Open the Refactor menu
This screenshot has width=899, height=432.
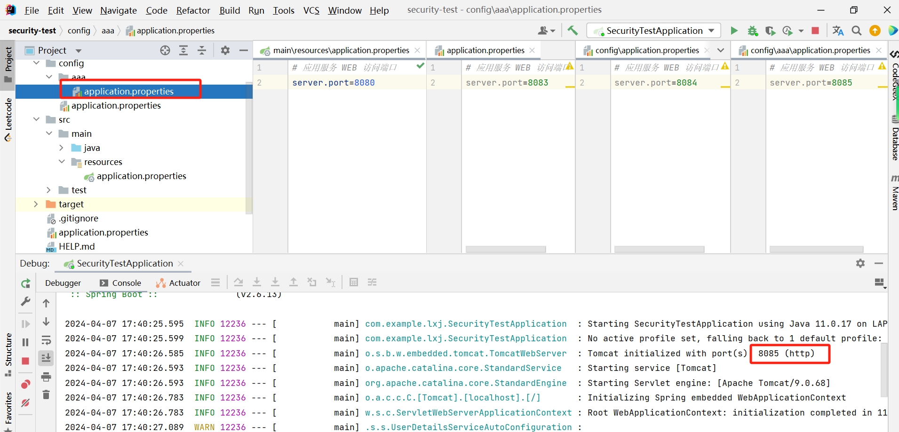point(193,10)
